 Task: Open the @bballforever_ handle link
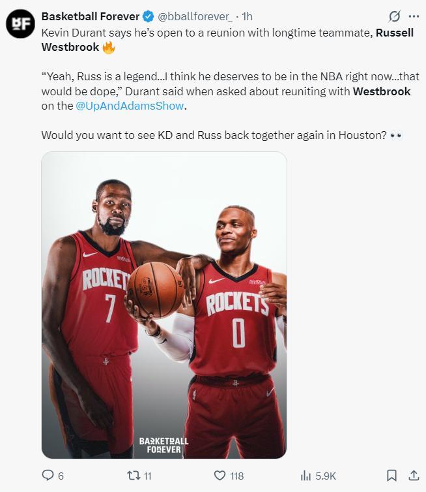pos(195,16)
